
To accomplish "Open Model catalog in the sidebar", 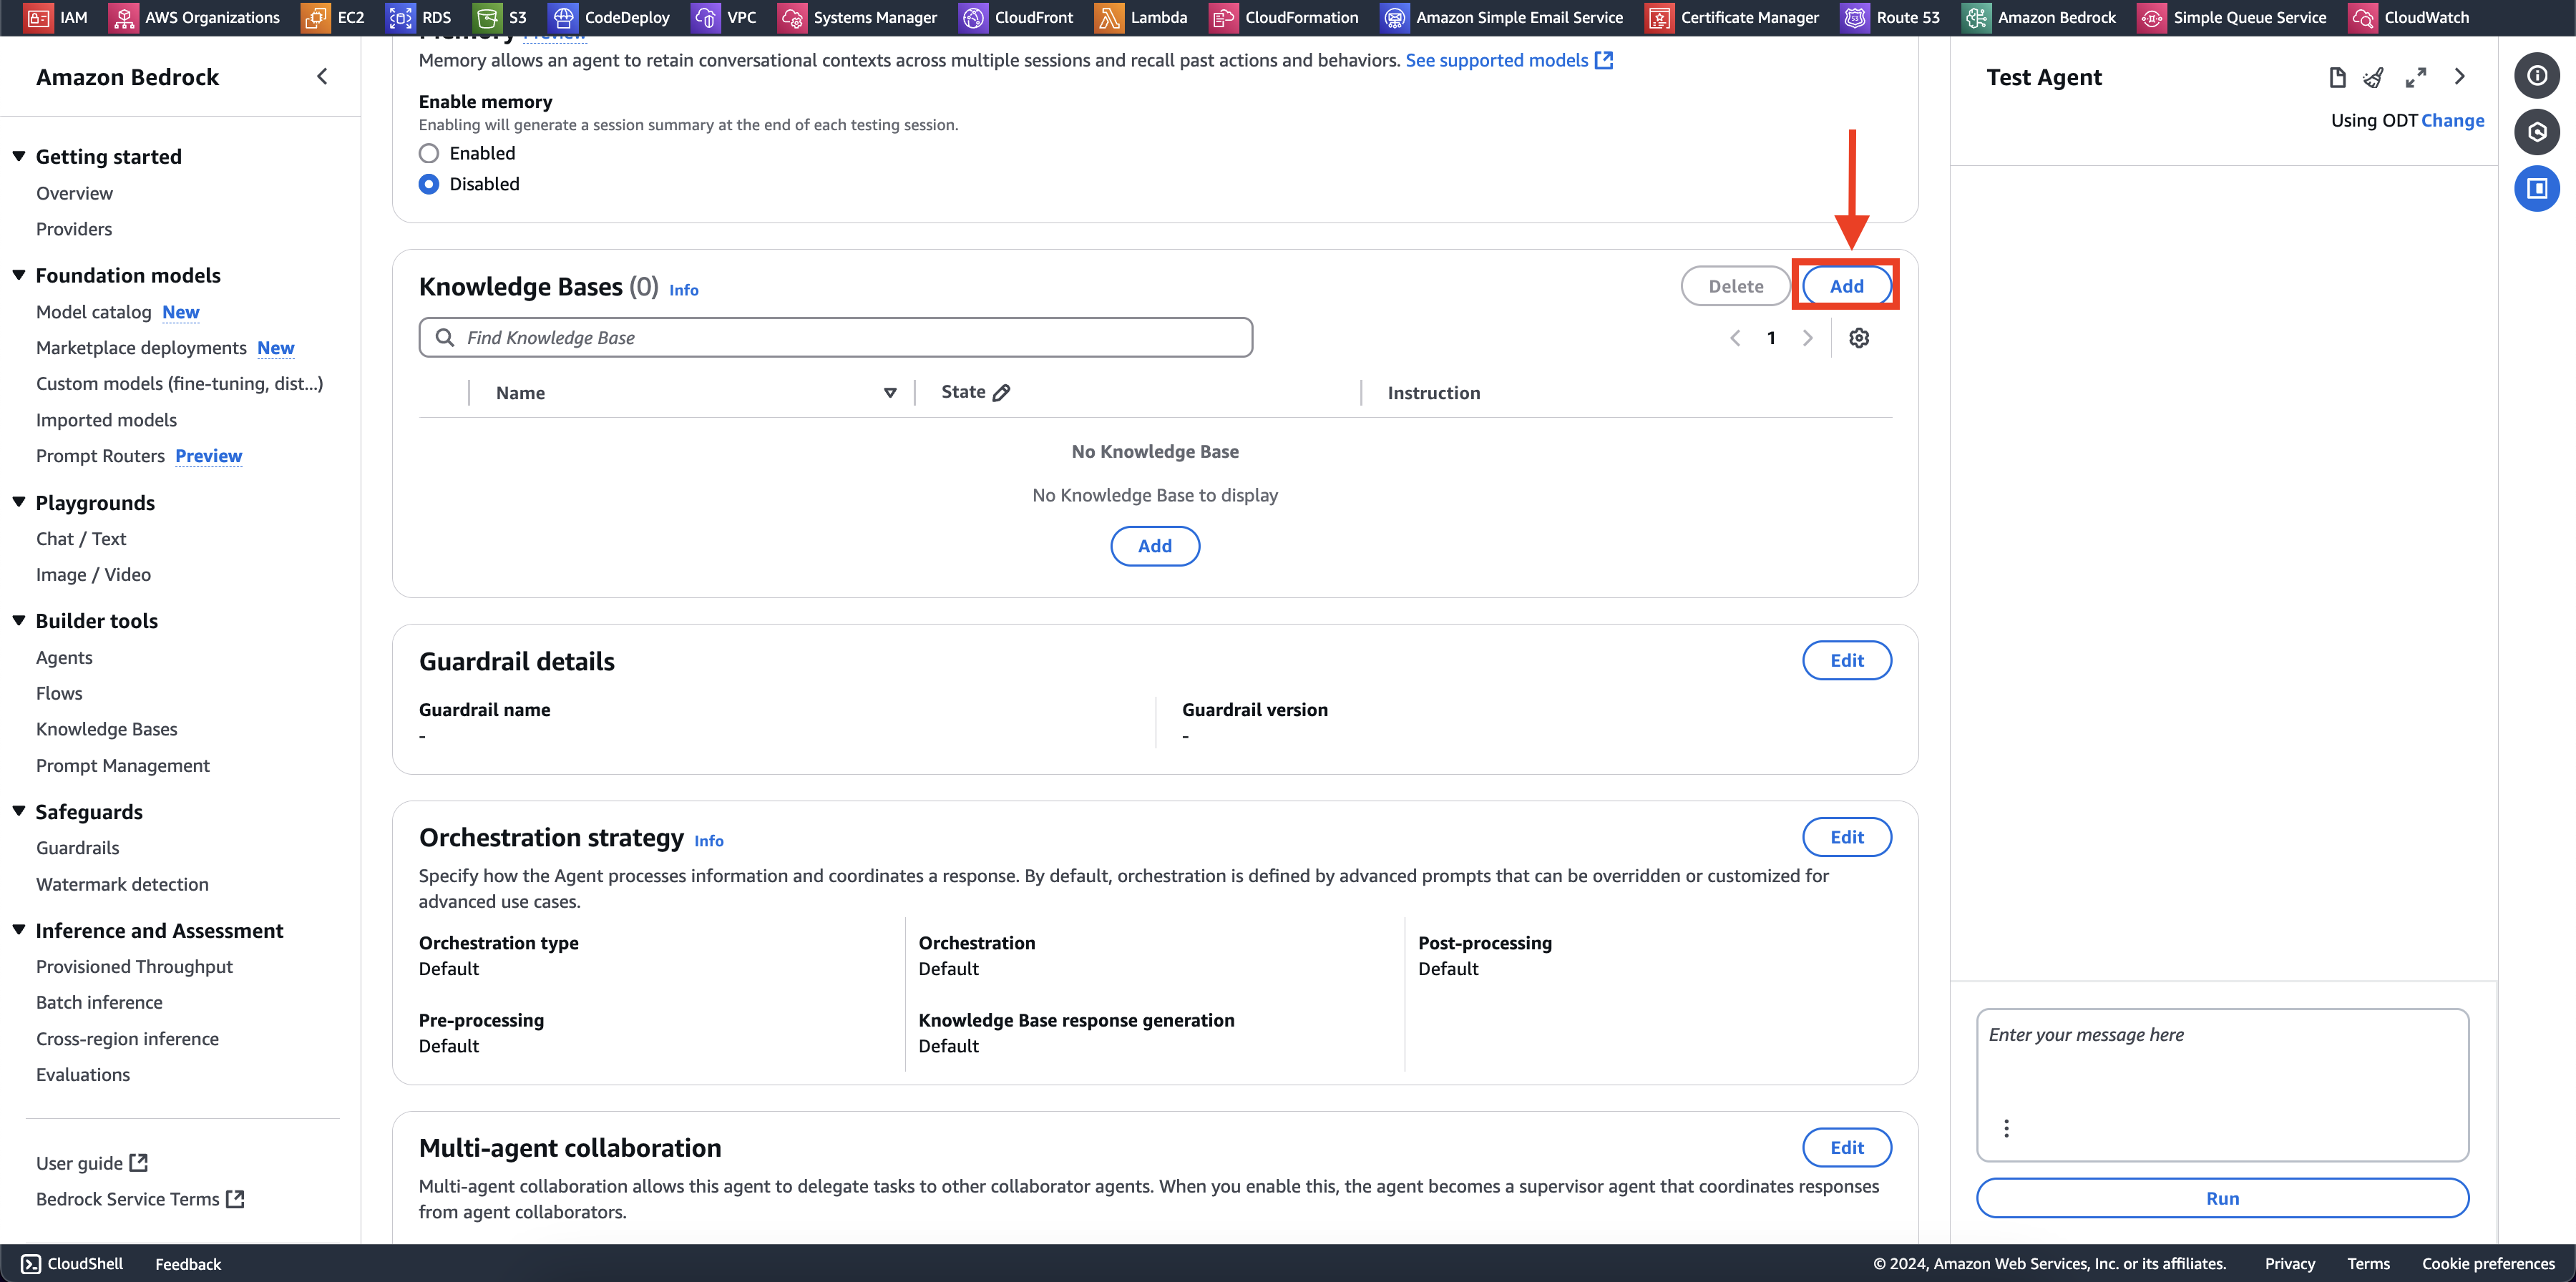I will pyautogui.click(x=94, y=312).
